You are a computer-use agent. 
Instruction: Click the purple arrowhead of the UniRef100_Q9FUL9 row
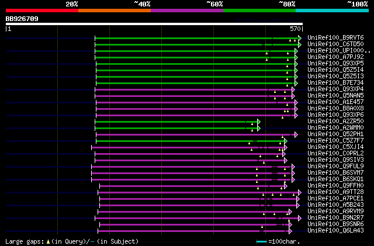pos(293,167)
